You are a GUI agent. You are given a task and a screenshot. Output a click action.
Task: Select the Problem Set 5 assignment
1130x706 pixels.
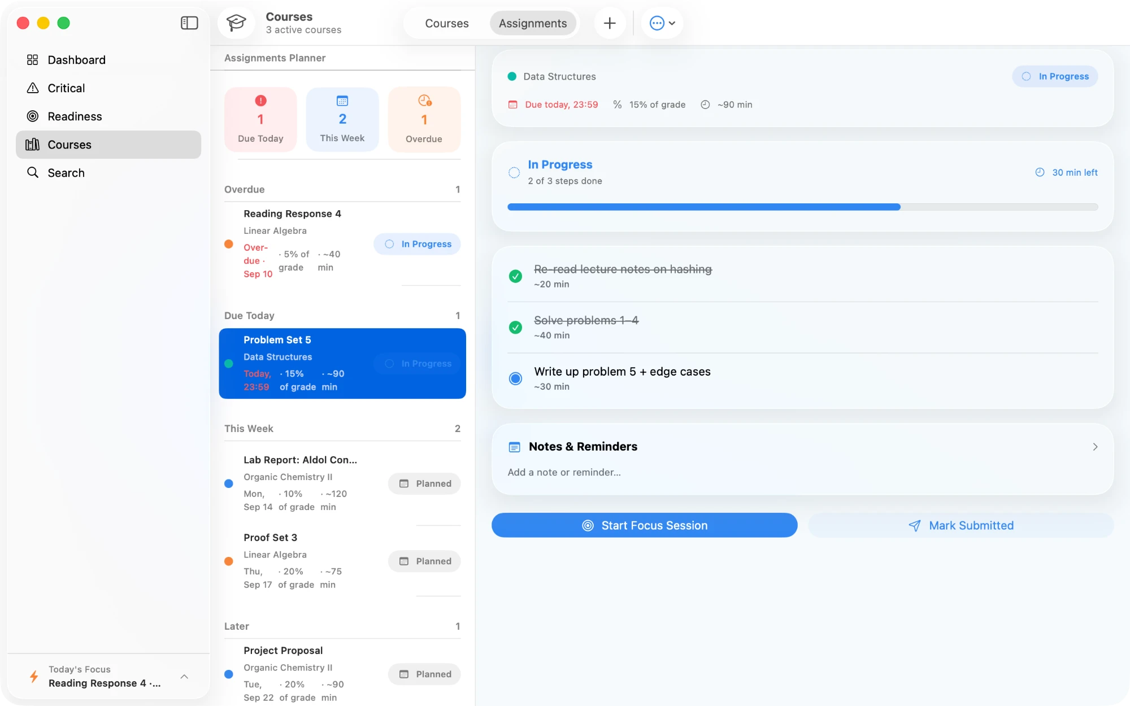(342, 363)
